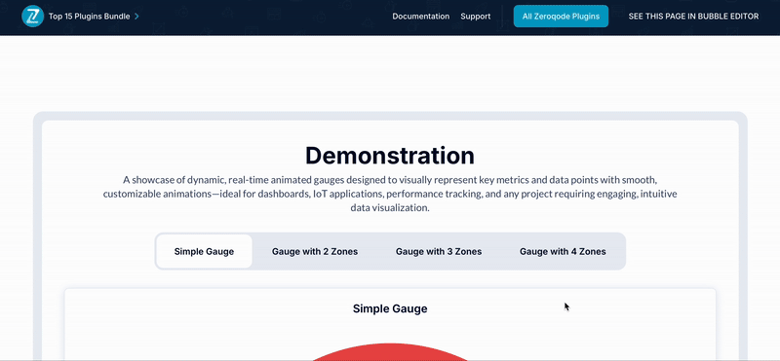Click the Demonstration heading
Screen dimensions: 780x361
389,156
